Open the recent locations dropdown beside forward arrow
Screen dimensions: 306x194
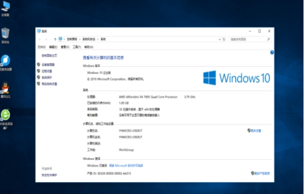[x=51, y=39]
